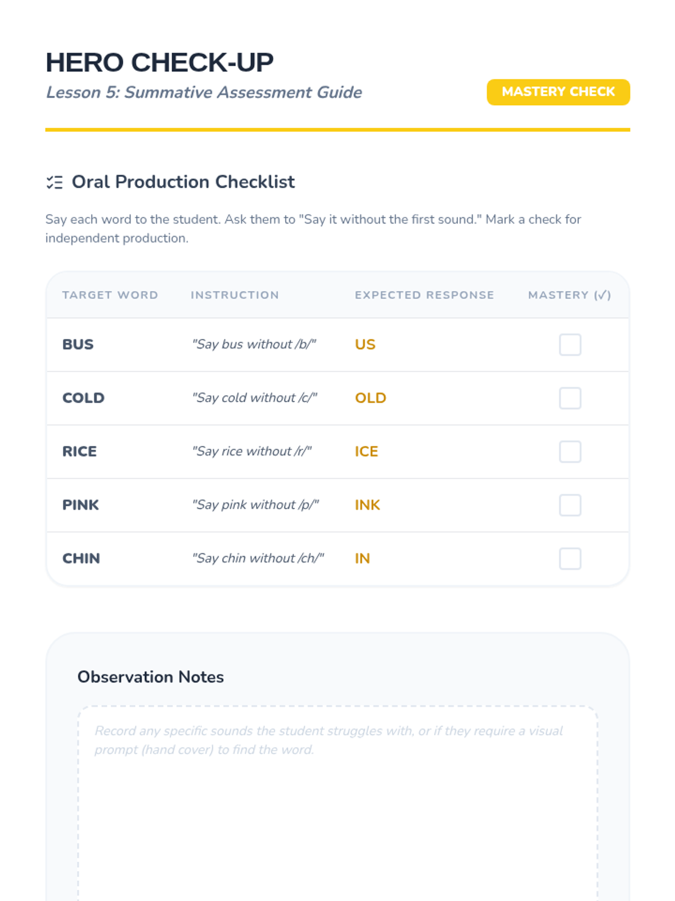Click the INSTRUCTION column header
The image size is (675, 901).
pos(235,295)
